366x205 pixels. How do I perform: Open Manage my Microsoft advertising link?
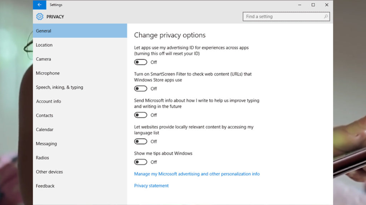click(197, 174)
